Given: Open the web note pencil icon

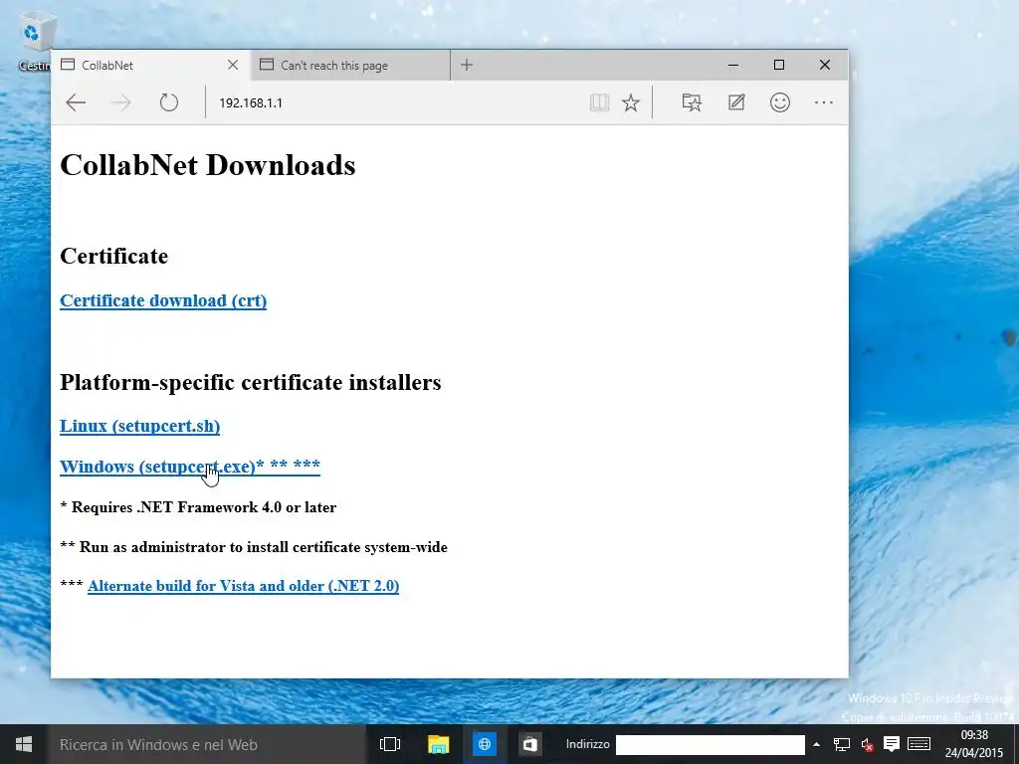Looking at the screenshot, I should click(x=736, y=102).
